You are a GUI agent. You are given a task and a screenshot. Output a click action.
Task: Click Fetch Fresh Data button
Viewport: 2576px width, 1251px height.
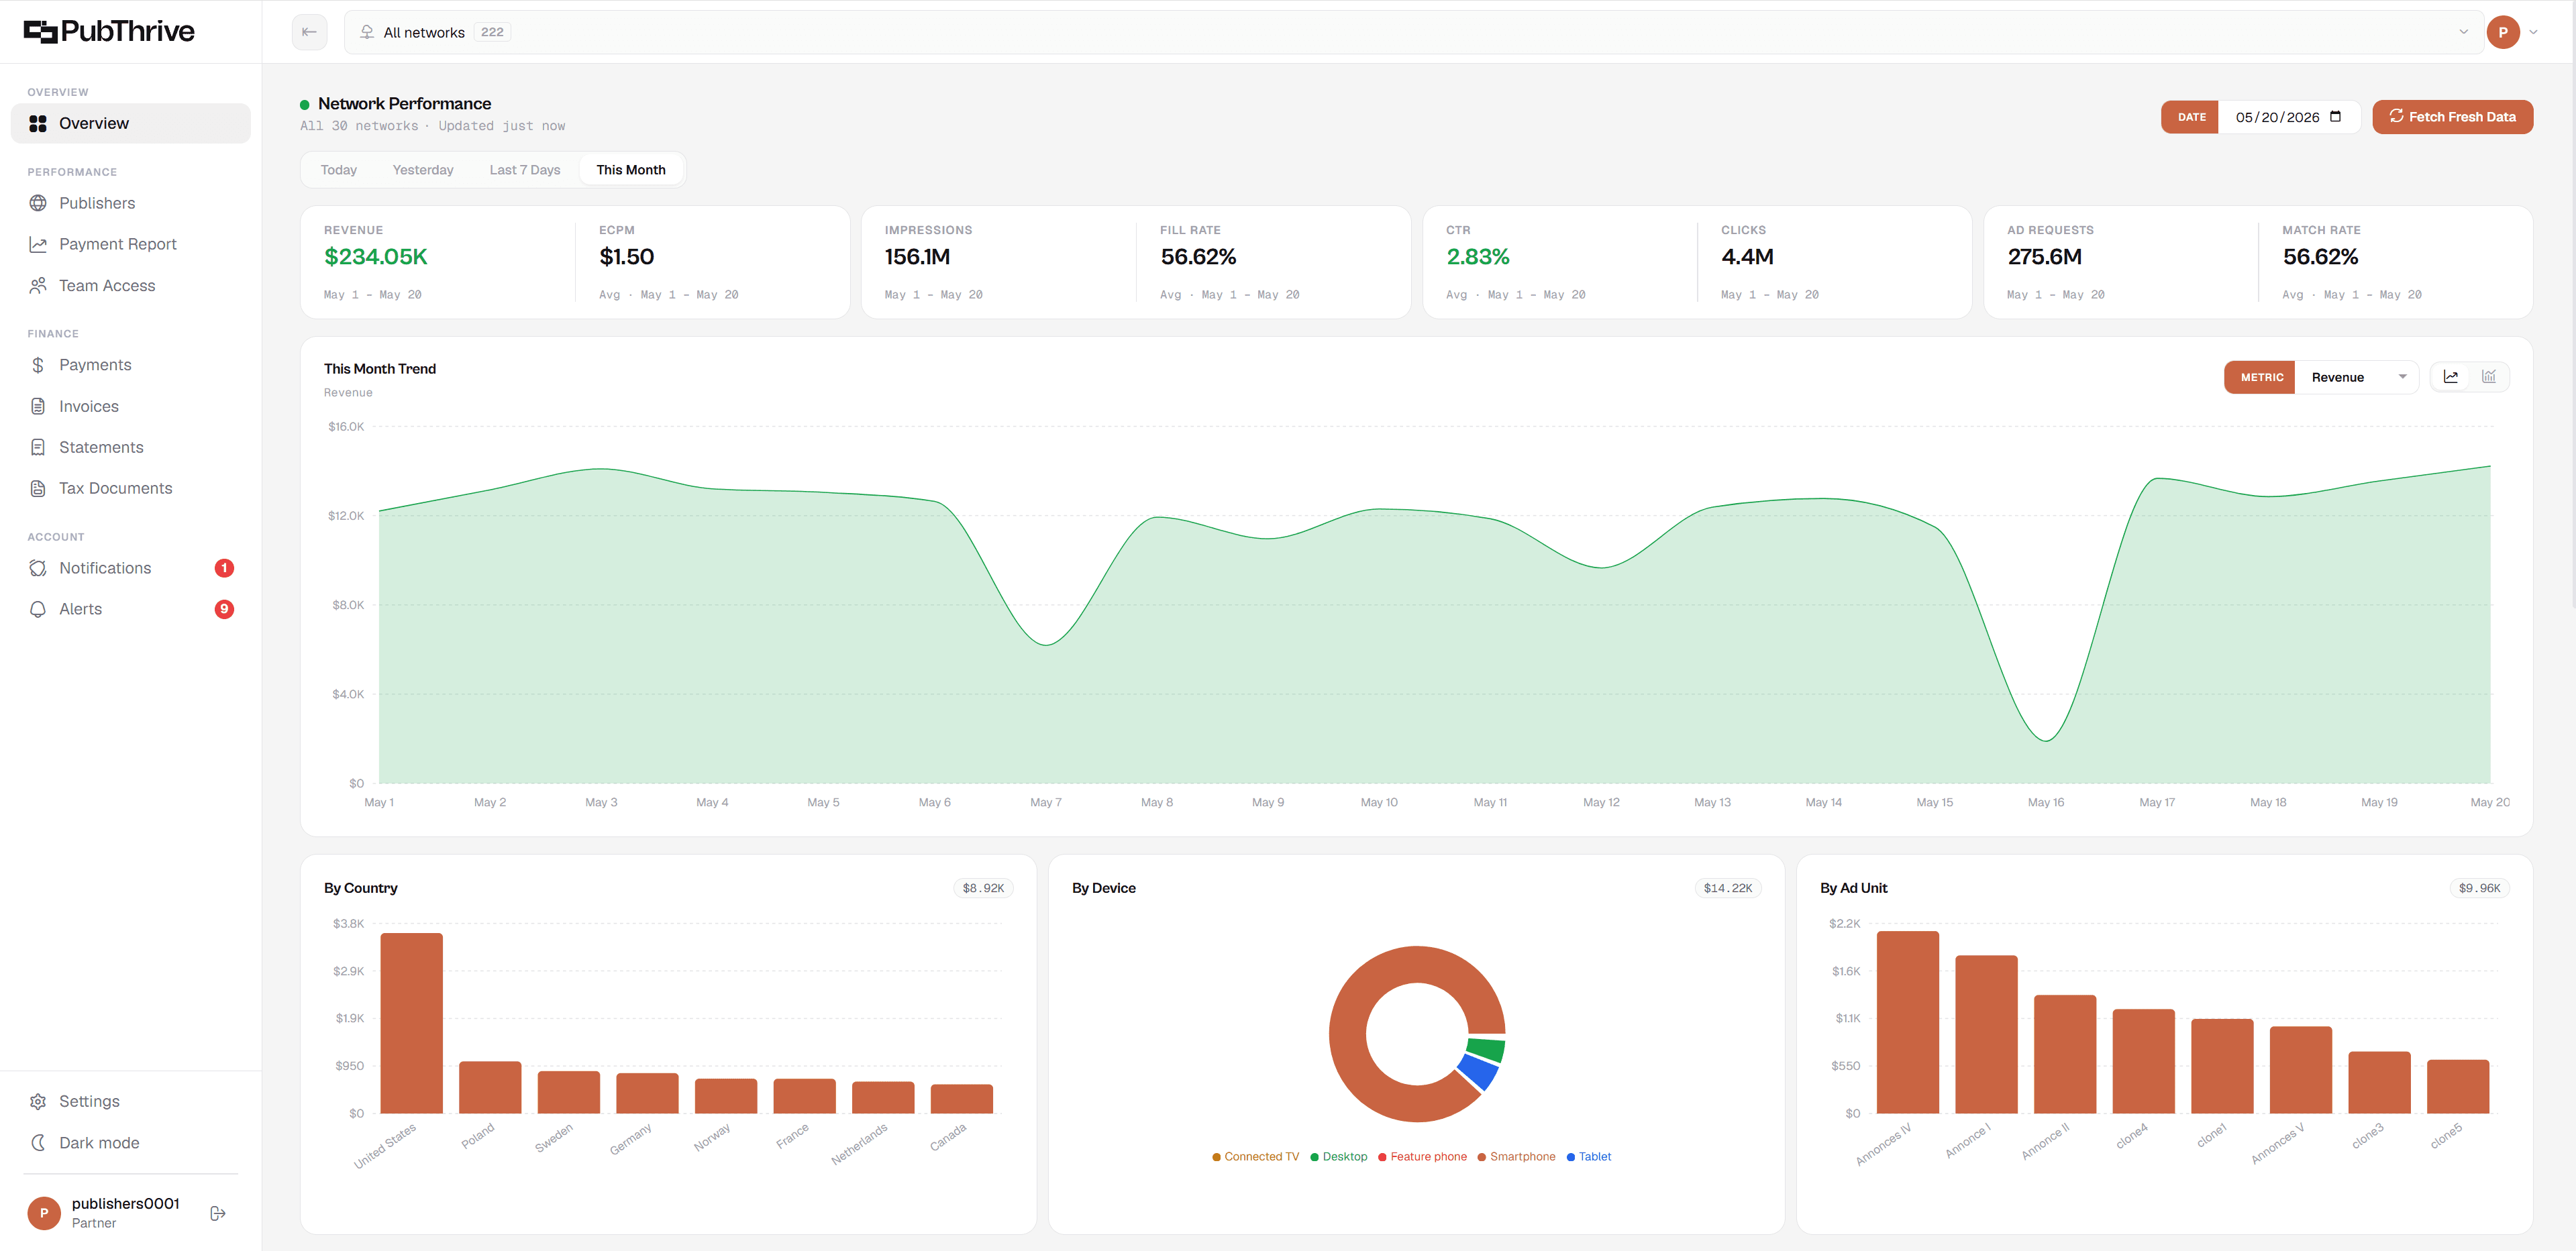(2452, 117)
